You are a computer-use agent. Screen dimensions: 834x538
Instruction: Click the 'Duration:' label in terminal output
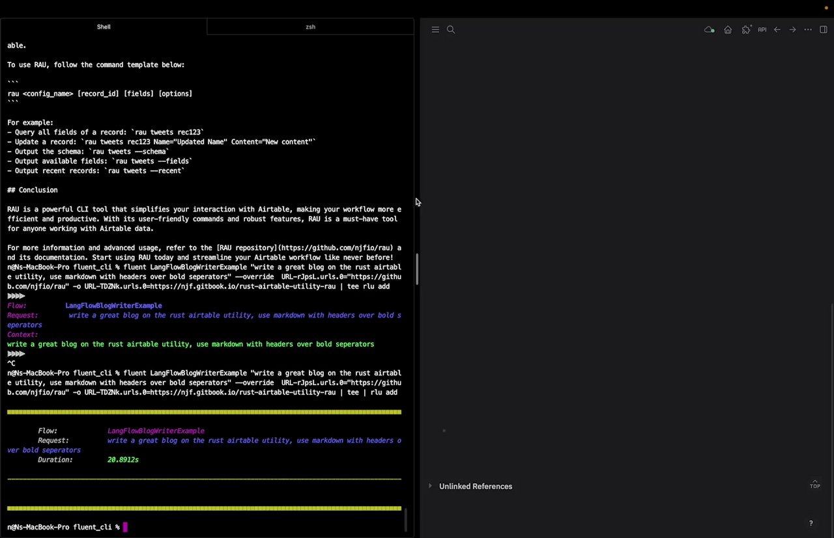point(55,460)
